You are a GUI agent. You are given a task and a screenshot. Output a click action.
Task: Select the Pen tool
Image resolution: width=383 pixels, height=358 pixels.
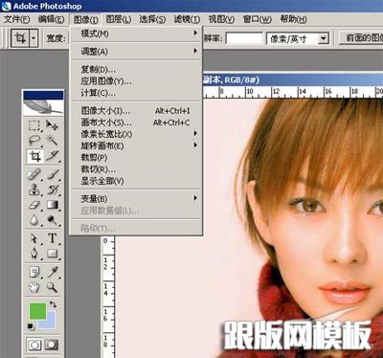[x=34, y=254]
